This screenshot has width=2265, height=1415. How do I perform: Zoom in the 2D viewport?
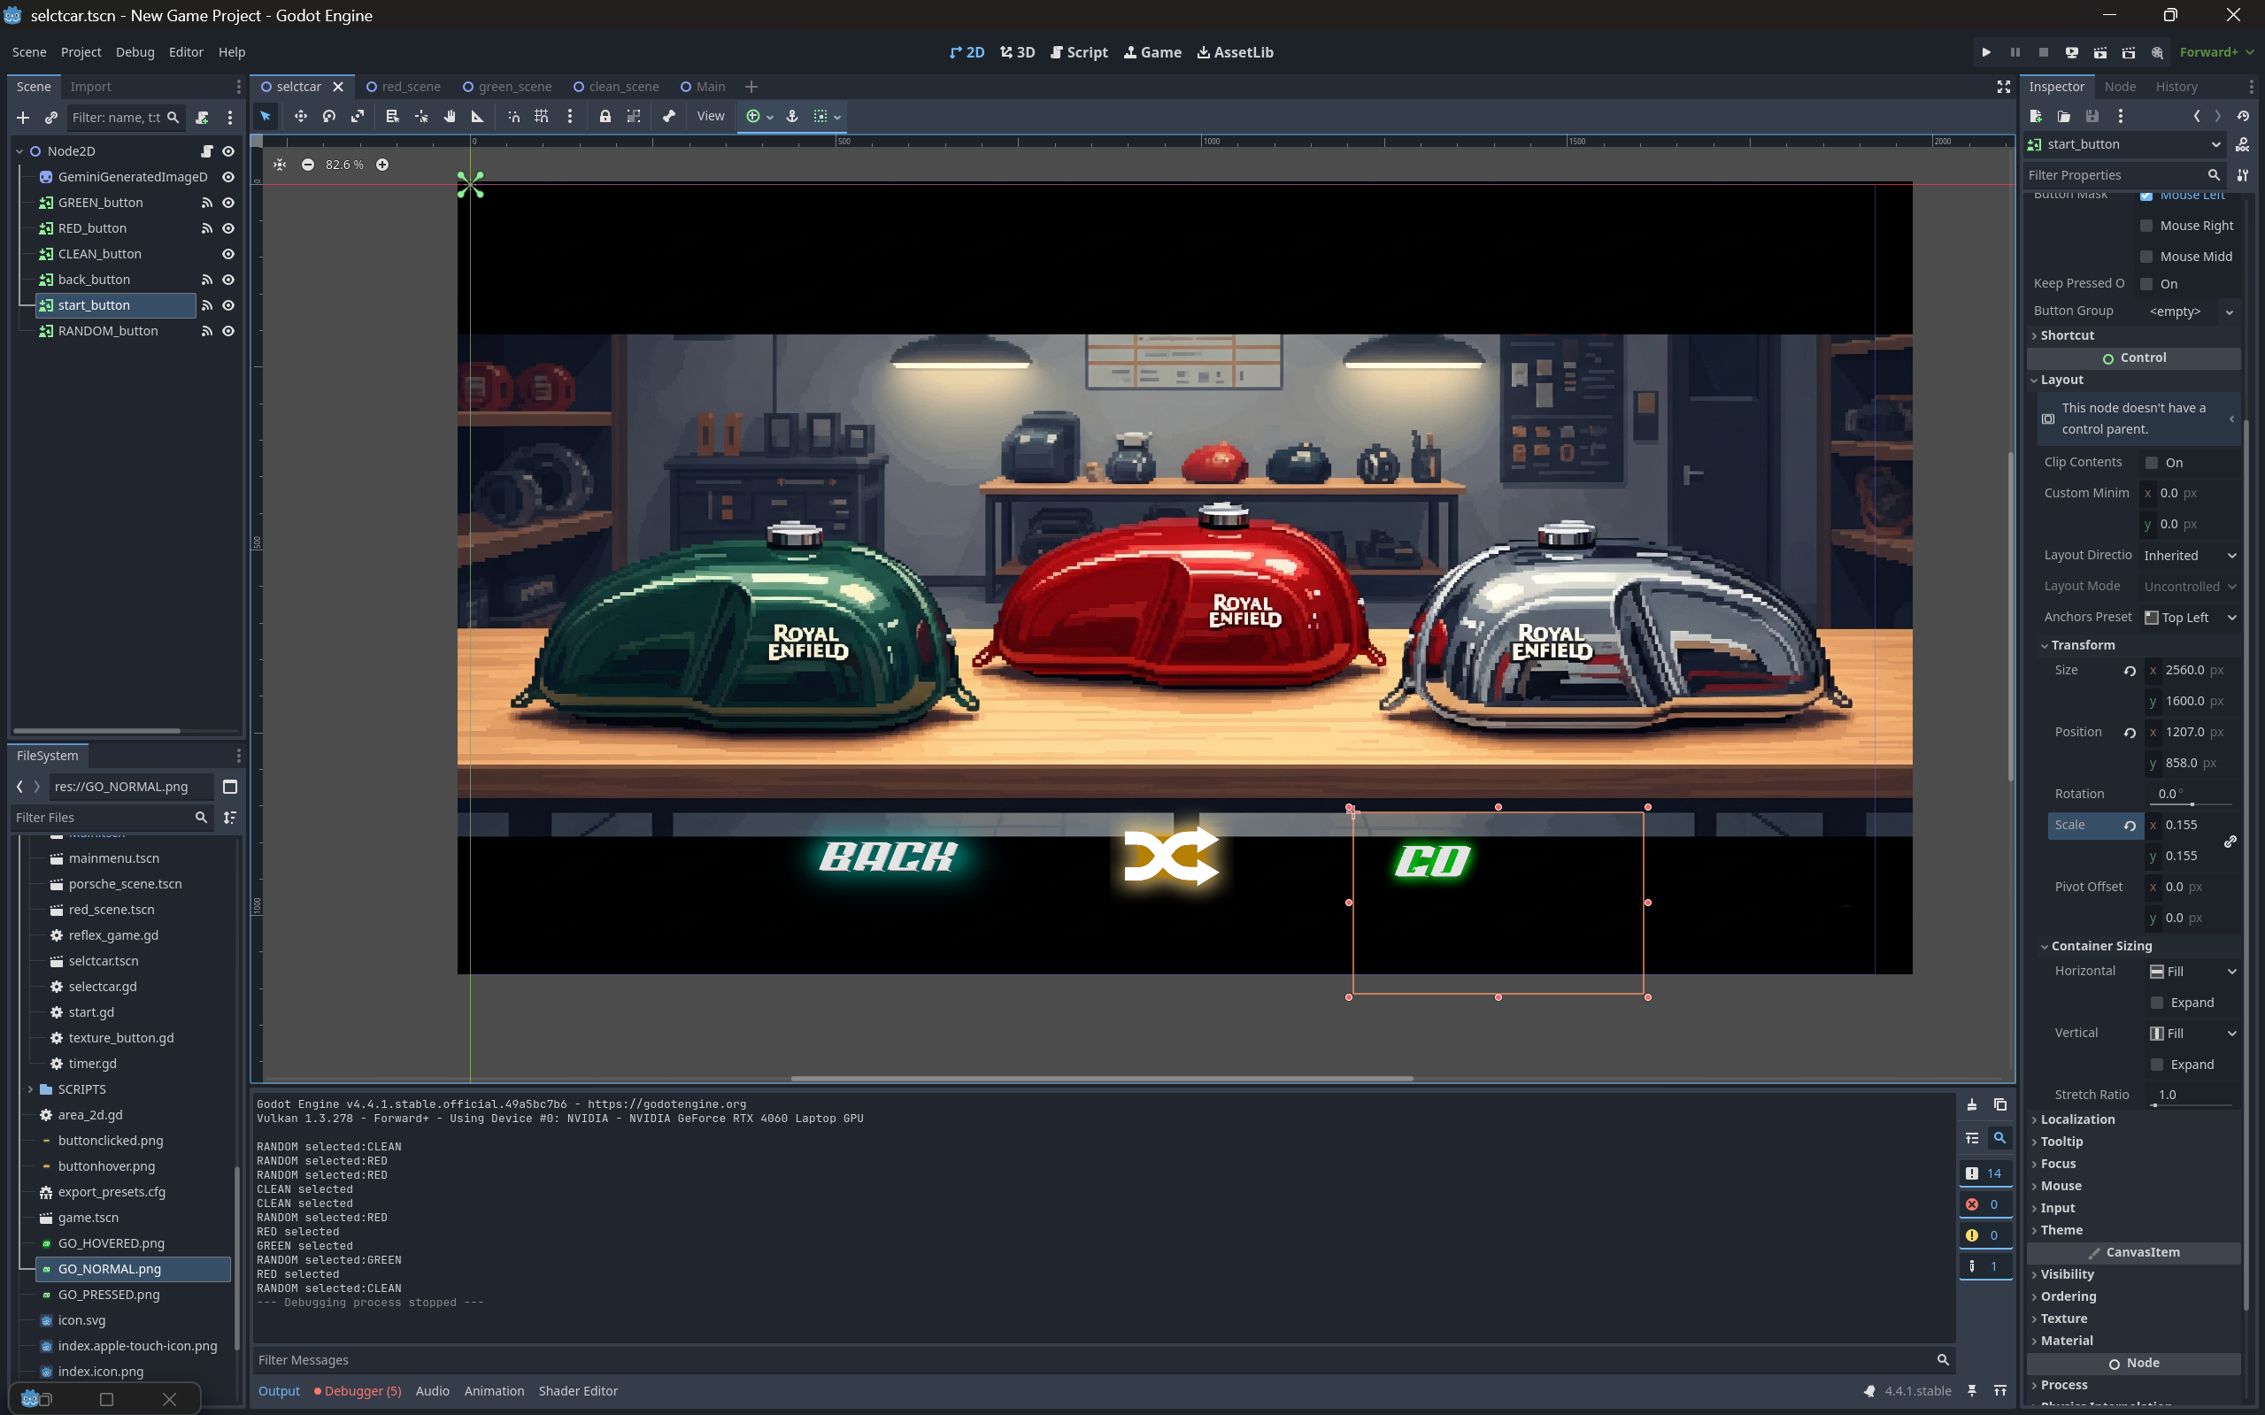point(381,165)
